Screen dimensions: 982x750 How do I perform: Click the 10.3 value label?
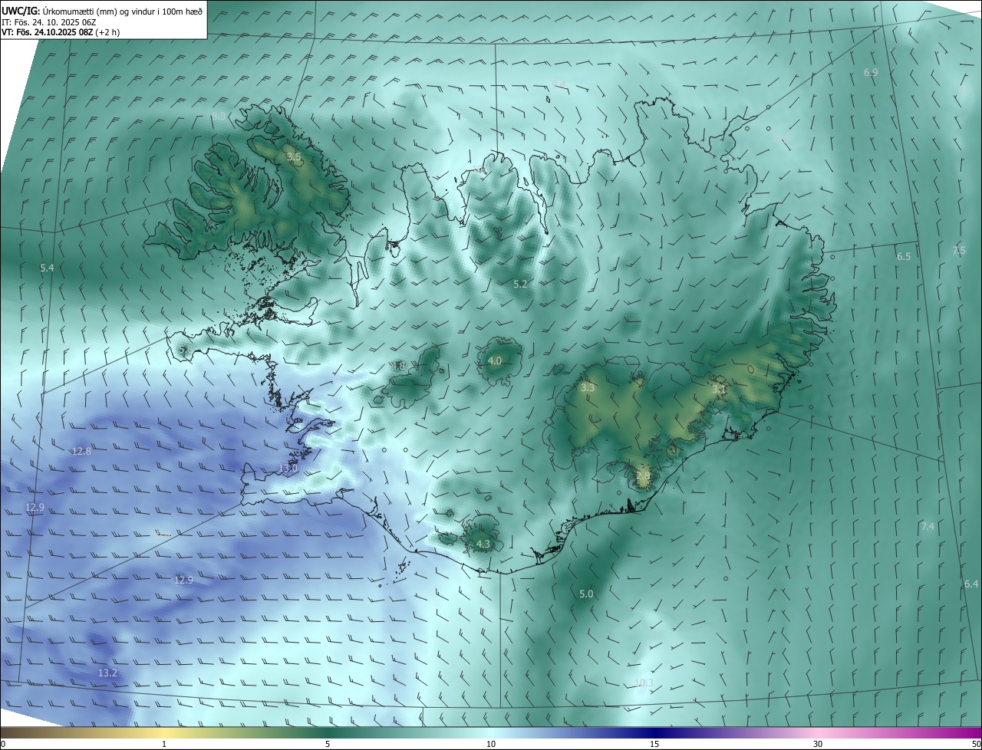click(644, 683)
